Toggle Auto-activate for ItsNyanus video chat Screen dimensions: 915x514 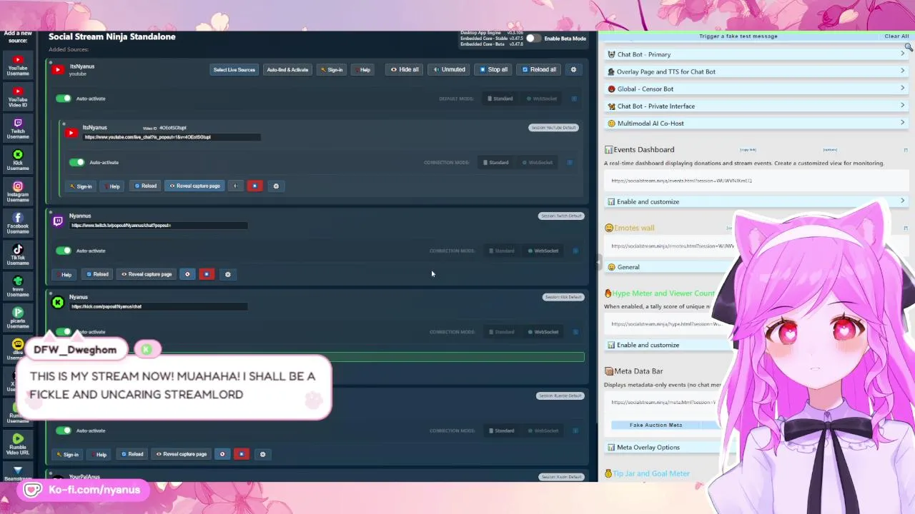tap(76, 162)
